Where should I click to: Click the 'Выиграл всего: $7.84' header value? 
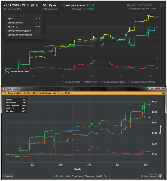click(x=79, y=5)
